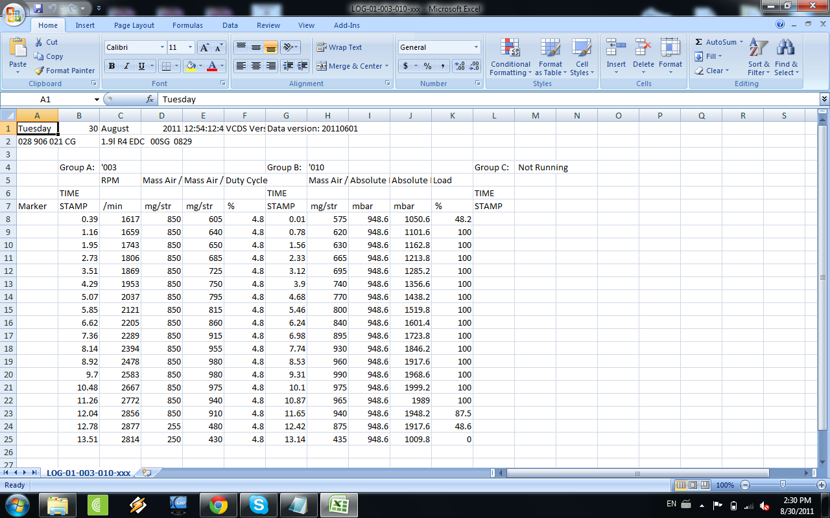The height and width of the screenshot is (518, 830).
Task: Click the Increase Decimal icon
Action: click(x=460, y=66)
